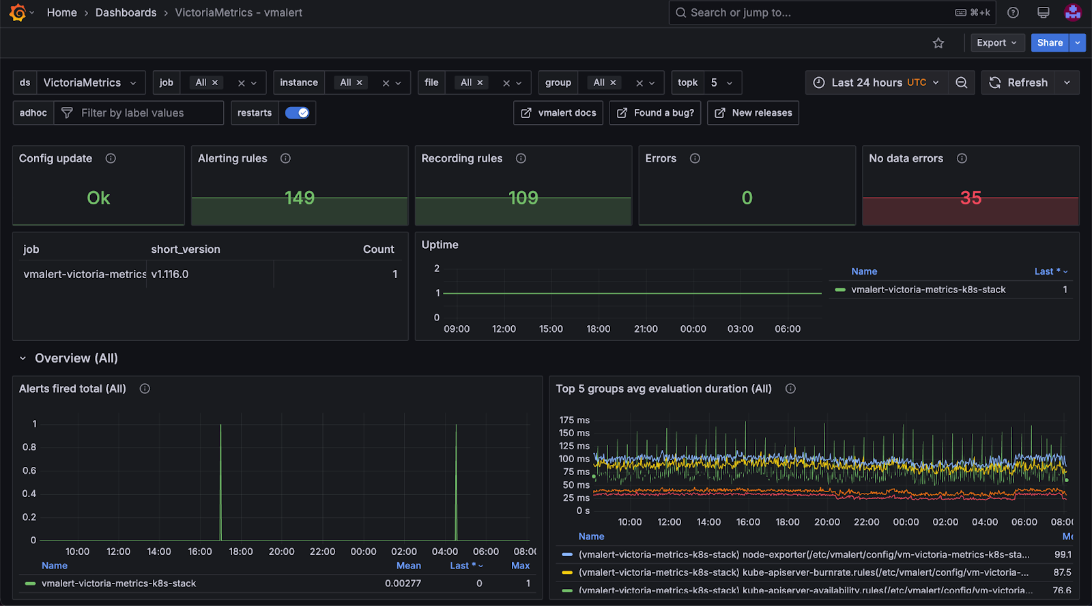Viewport: 1092px width, 606px height.
Task: Open the ds VictoriaMetrics datasource dropdown
Action: click(91, 82)
